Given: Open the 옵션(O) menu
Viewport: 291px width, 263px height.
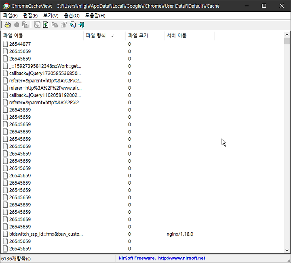Looking at the screenshot, I should point(72,16).
